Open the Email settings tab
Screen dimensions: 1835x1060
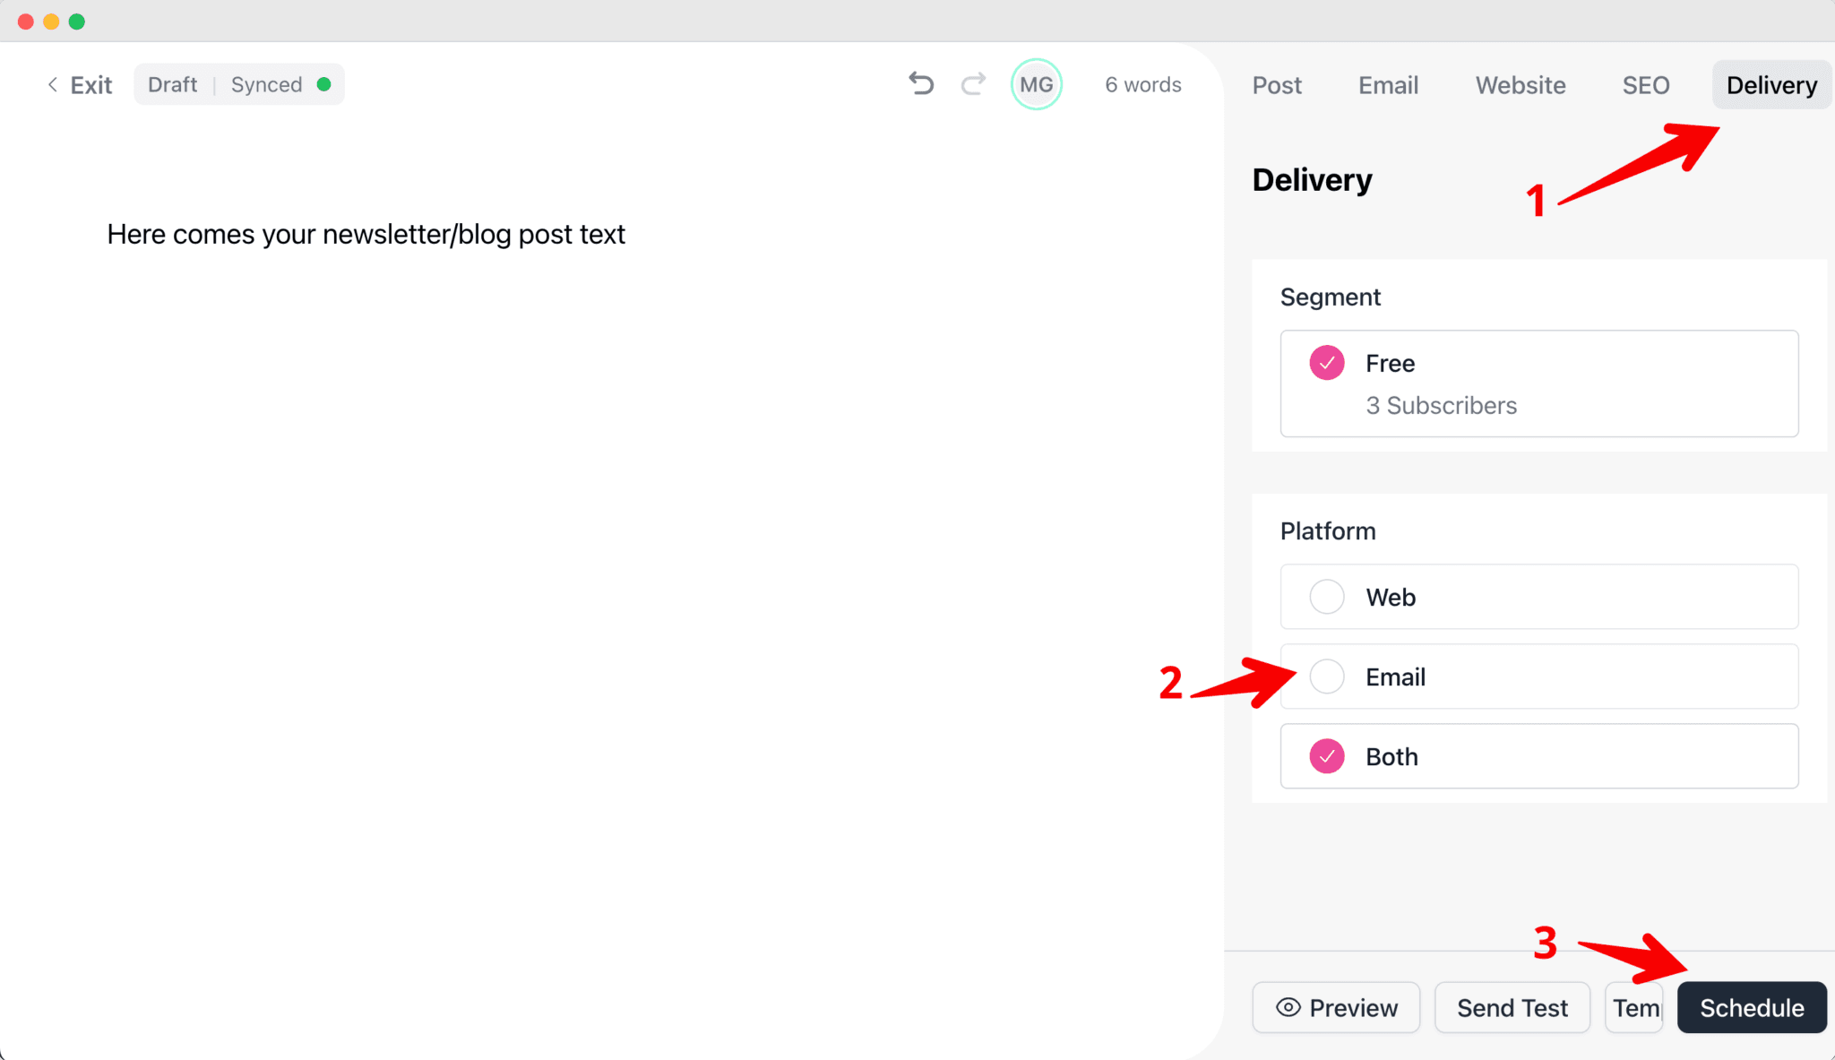tap(1388, 85)
